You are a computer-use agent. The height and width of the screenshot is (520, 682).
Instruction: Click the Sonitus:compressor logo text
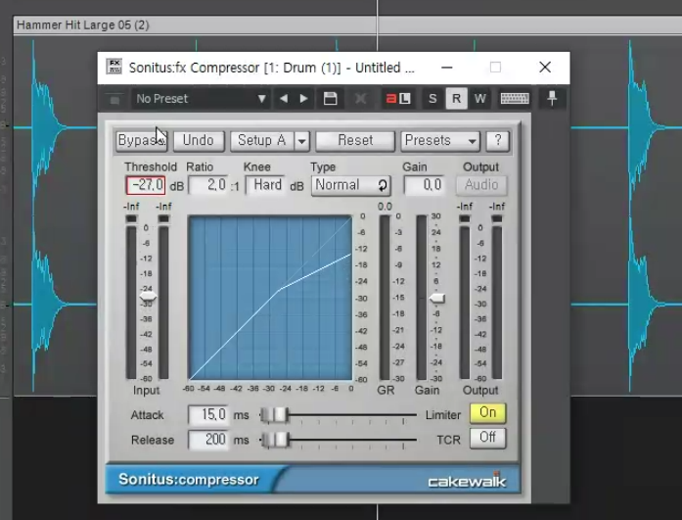click(x=189, y=480)
